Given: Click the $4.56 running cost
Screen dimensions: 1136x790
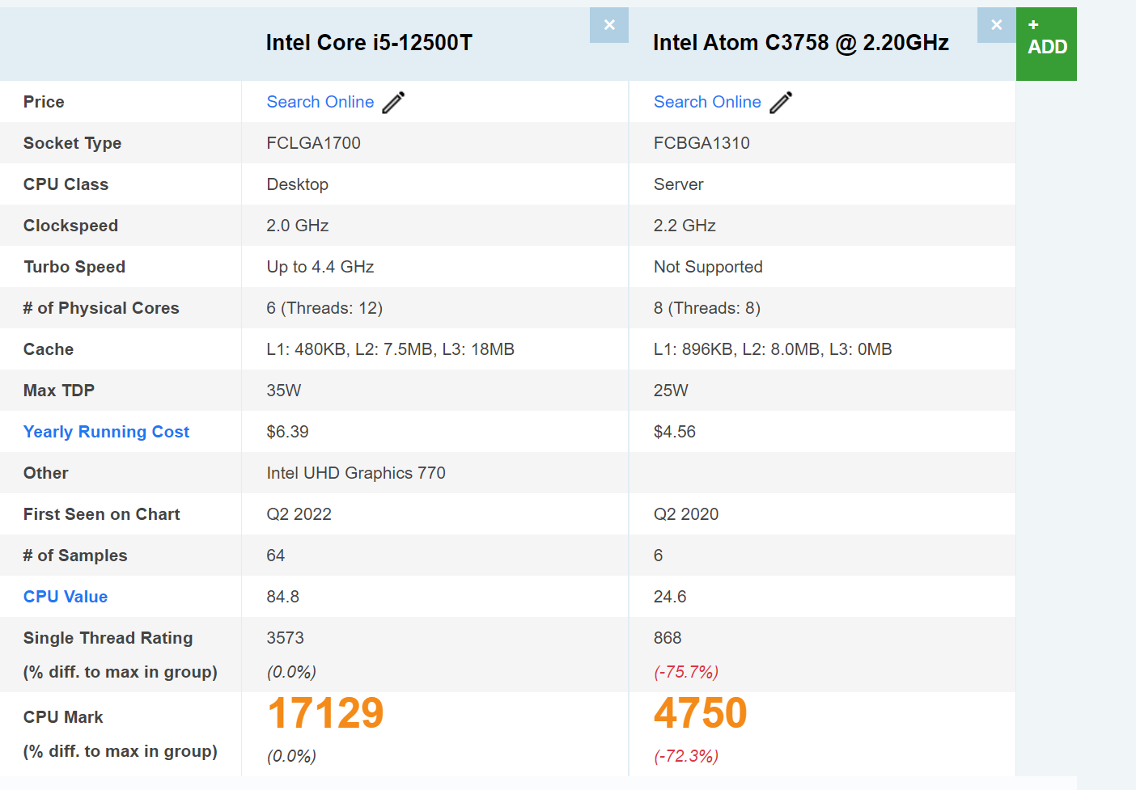Looking at the screenshot, I should (675, 432).
